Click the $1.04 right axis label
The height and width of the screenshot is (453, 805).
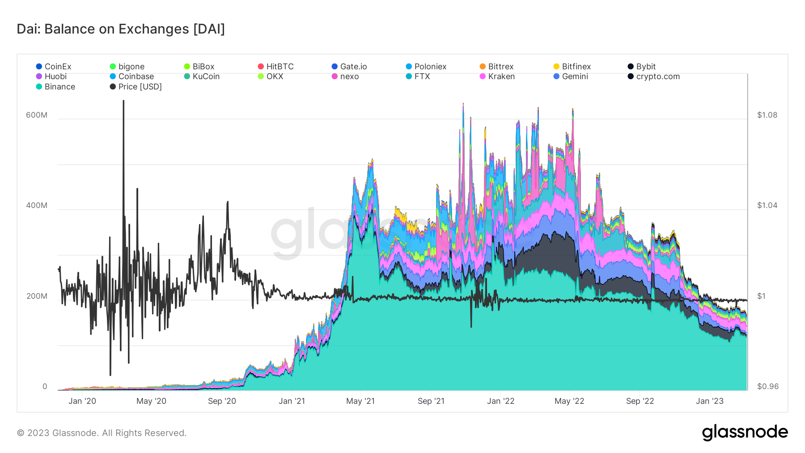pyautogui.click(x=767, y=206)
